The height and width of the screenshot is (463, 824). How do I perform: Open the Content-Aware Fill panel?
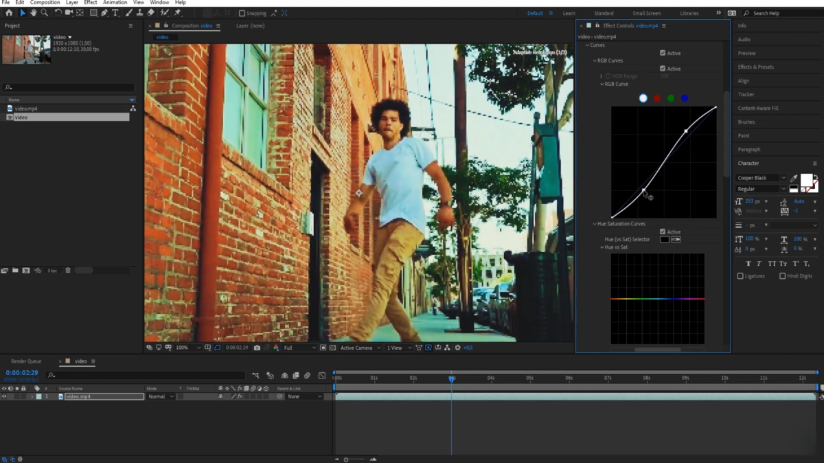point(758,109)
